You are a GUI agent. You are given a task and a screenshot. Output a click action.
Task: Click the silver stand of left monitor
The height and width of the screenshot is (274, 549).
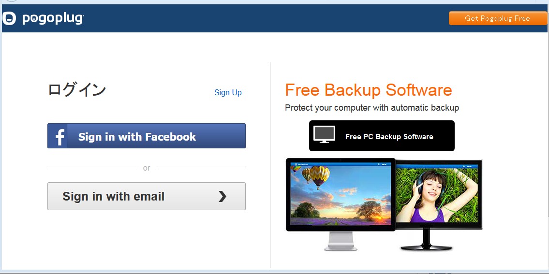[x=341, y=241]
